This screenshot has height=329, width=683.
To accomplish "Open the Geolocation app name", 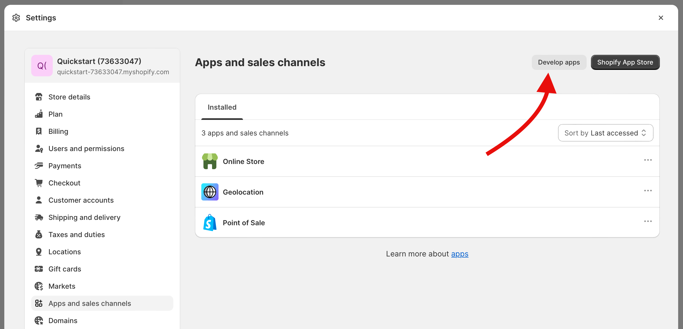I will point(243,192).
